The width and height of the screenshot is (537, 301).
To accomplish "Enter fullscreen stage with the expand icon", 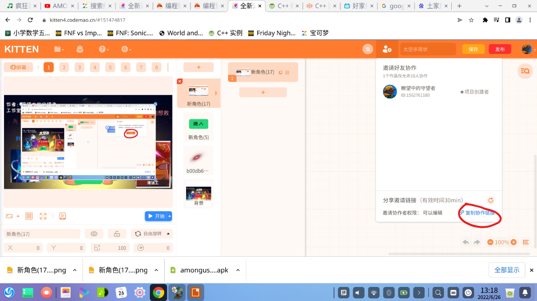I will click(x=43, y=216).
